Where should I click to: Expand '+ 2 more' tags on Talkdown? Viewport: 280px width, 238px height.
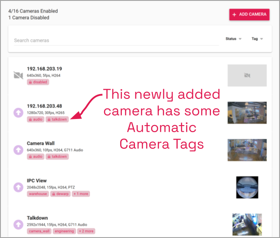coord(86,231)
